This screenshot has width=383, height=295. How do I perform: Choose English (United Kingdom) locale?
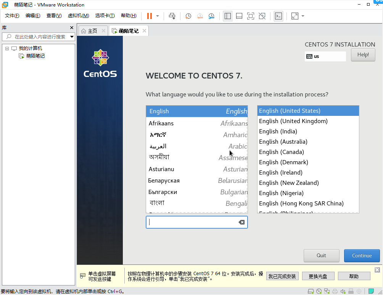[308, 121]
